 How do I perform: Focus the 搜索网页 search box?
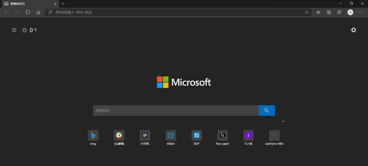(x=176, y=110)
